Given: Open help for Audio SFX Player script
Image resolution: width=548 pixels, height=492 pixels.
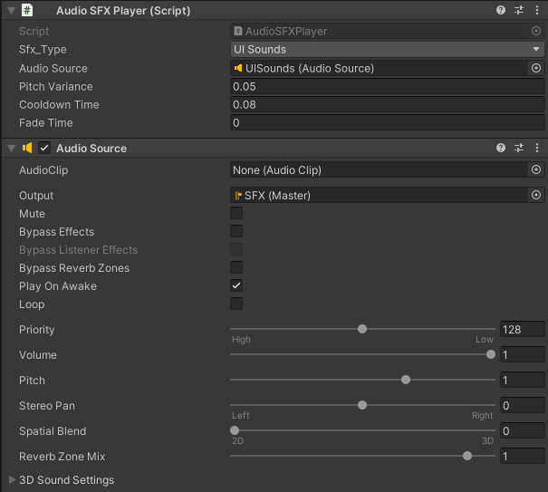Looking at the screenshot, I should [501, 11].
